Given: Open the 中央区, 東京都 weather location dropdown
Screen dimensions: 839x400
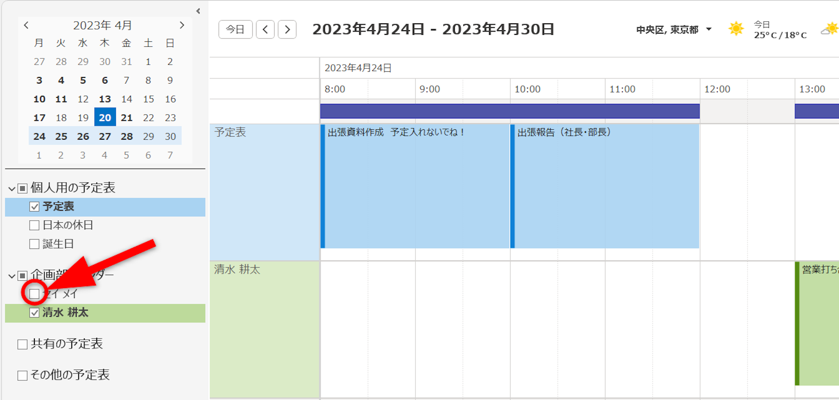Looking at the screenshot, I should (709, 29).
